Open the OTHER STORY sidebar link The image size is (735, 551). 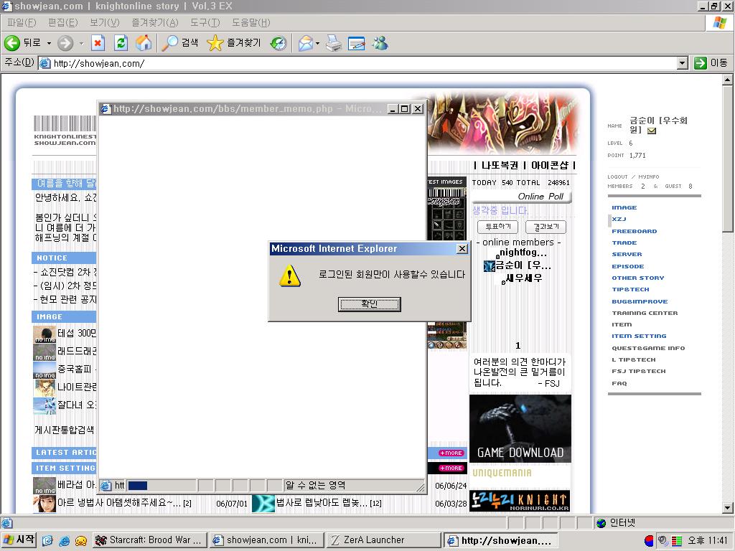coord(638,278)
